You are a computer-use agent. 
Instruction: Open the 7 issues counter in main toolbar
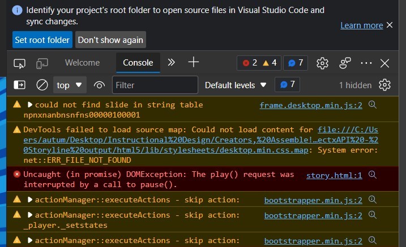(x=296, y=63)
